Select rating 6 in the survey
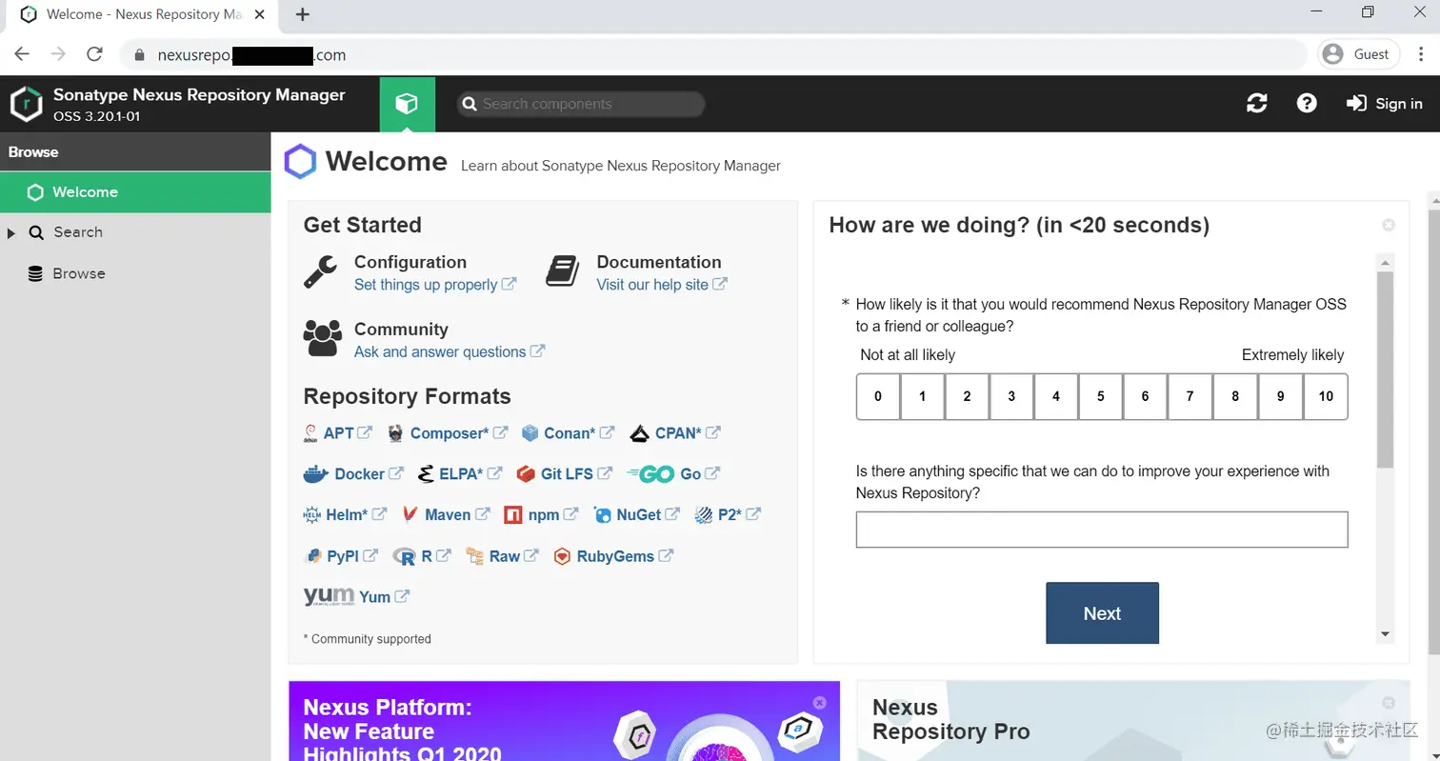1440x761 pixels. [1146, 397]
